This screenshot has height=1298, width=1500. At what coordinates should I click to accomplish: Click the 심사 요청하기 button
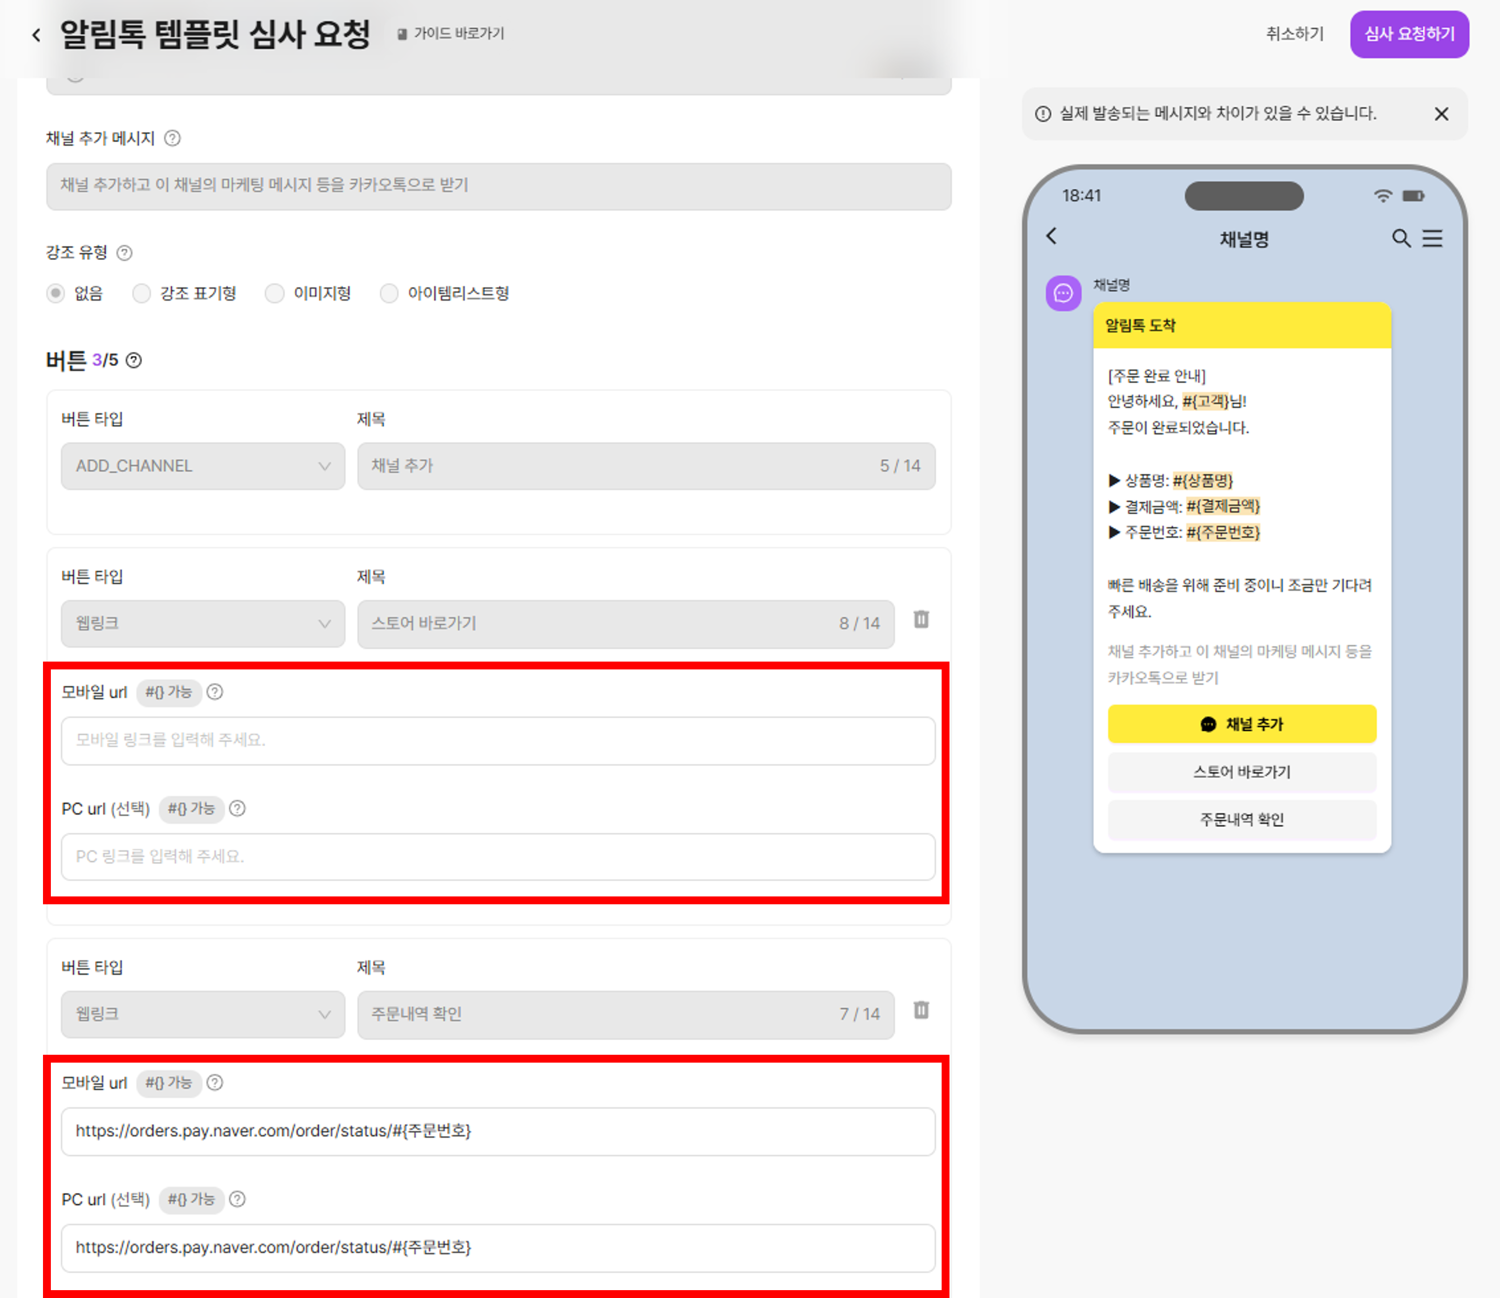(1408, 34)
